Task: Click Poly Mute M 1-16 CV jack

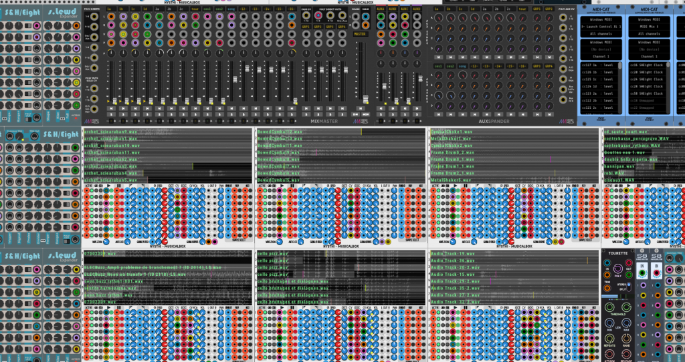Action: pyautogui.click(x=94, y=88)
